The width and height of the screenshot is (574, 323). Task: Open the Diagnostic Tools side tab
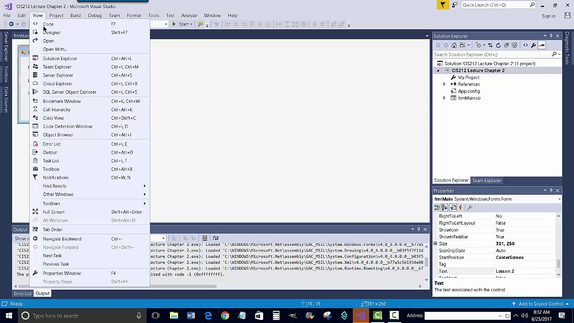click(567, 48)
